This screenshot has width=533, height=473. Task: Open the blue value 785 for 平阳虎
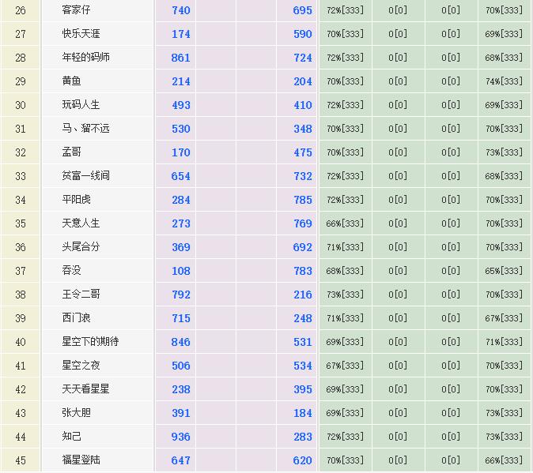302,200
